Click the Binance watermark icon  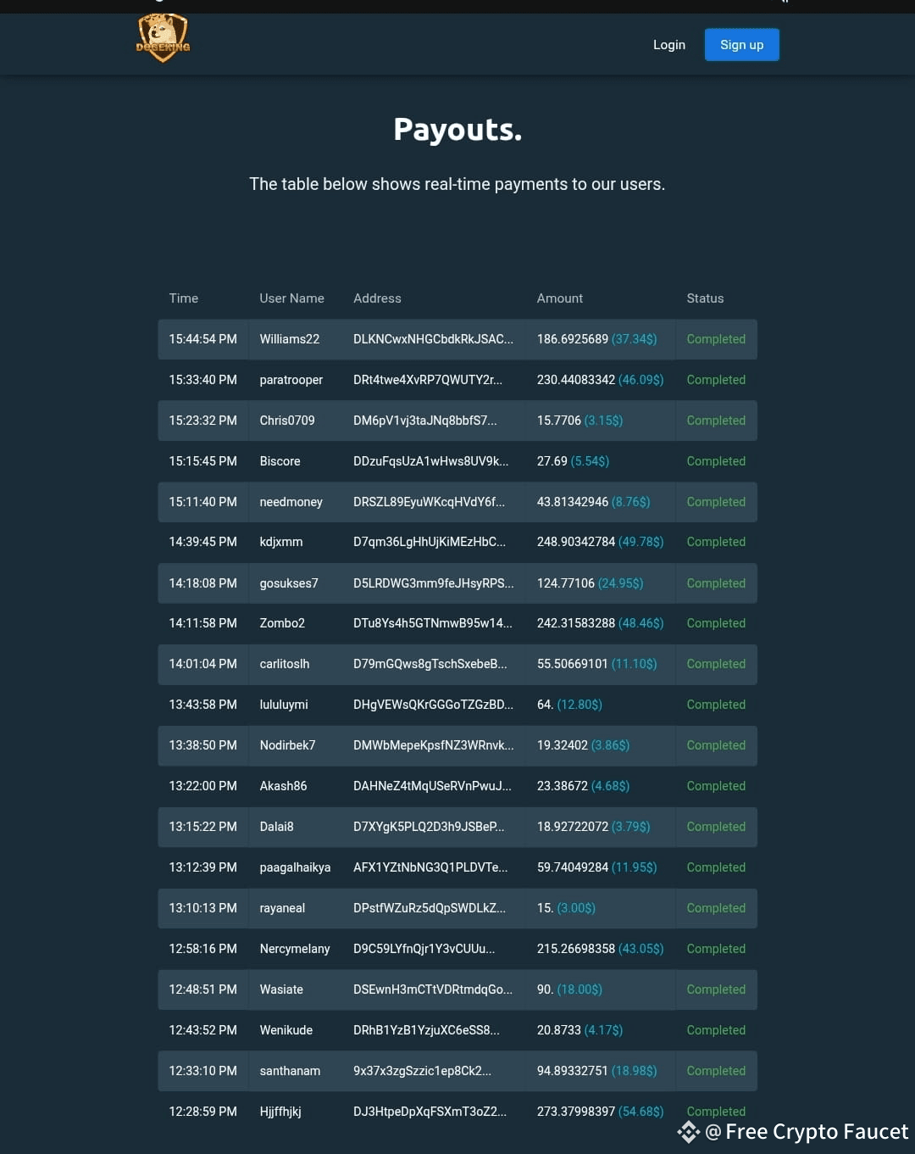coord(689,1132)
